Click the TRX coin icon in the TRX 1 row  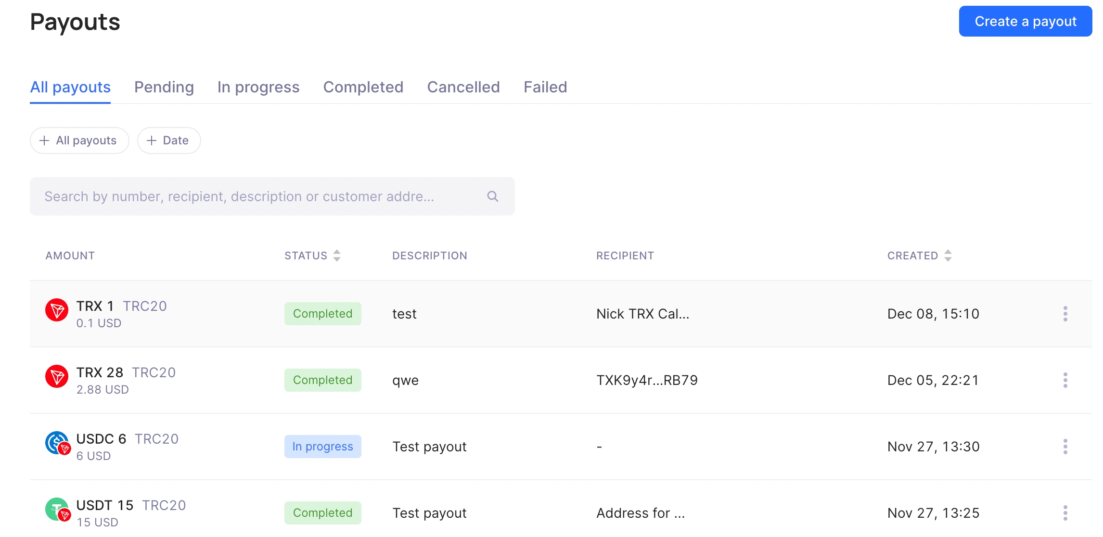(57, 310)
